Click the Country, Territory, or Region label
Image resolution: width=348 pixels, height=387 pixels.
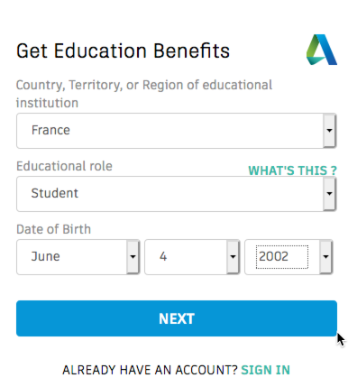tap(144, 94)
